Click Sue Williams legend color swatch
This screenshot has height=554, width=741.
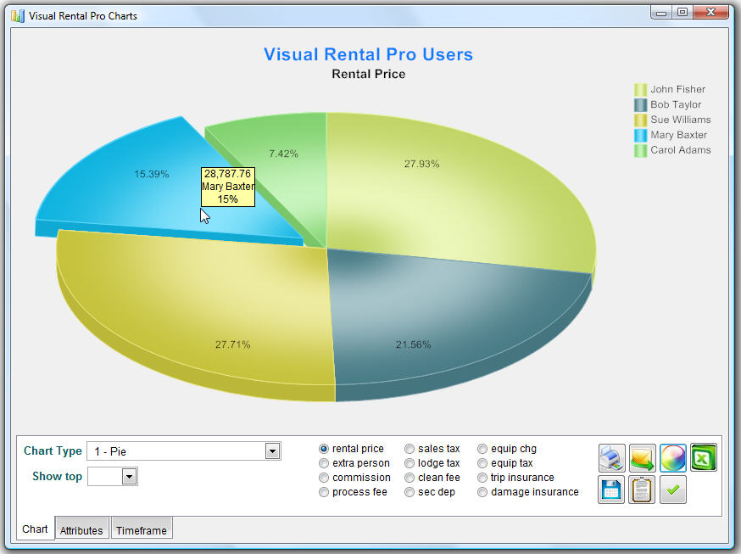(x=640, y=120)
